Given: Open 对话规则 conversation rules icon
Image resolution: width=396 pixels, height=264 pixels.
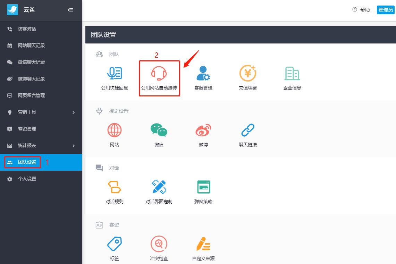Looking at the screenshot, I should [x=115, y=187].
